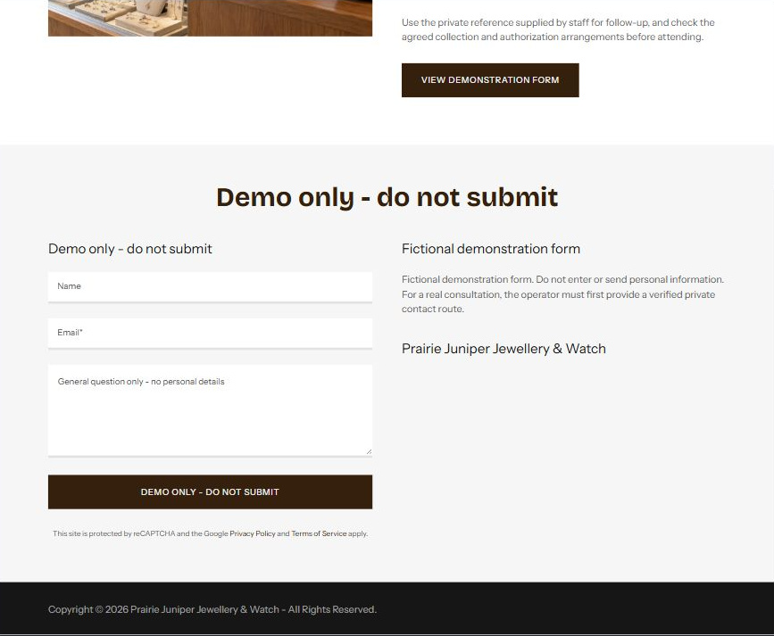The height and width of the screenshot is (636, 774).
Task: Click the 'Use the private reference' paragraph
Action: pos(558,29)
